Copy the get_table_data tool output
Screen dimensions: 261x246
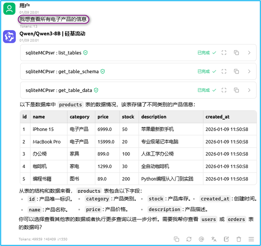click(x=236, y=90)
